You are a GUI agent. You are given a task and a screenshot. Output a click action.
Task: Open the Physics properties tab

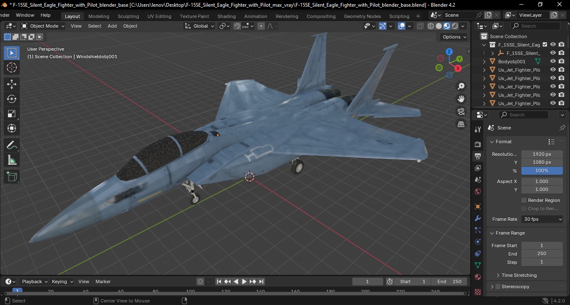(477, 242)
